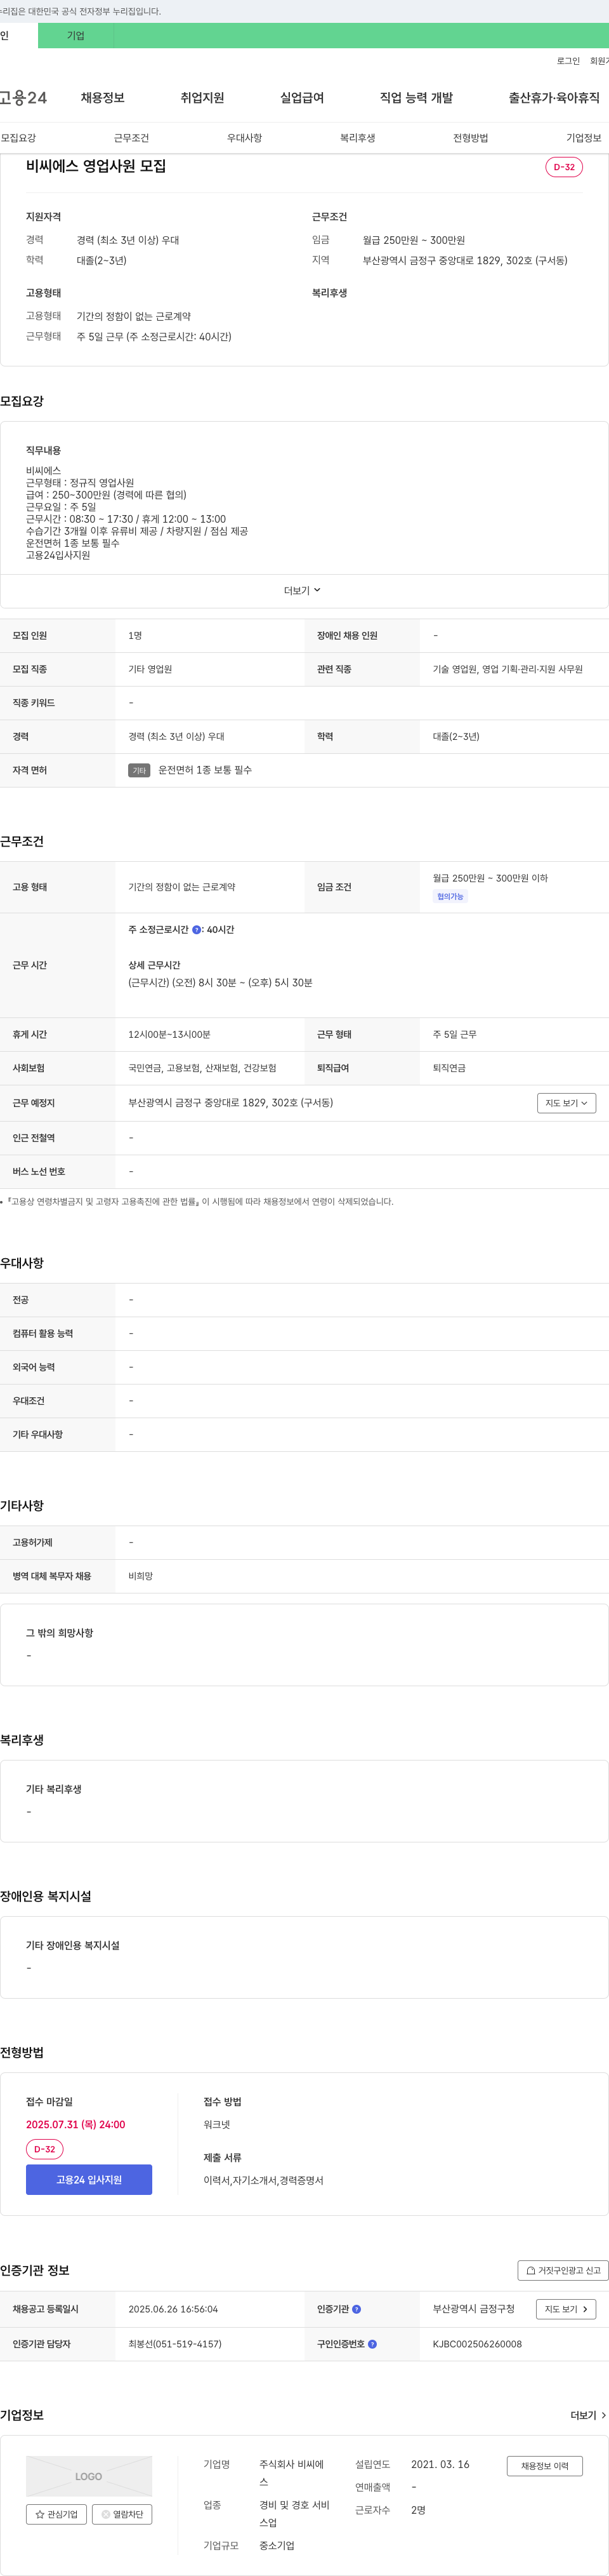Click the deadline 2025.07.31 (목) 24:00

tap(76, 2125)
